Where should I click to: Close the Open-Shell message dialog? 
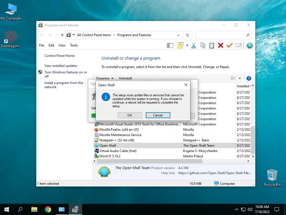click(x=186, y=85)
